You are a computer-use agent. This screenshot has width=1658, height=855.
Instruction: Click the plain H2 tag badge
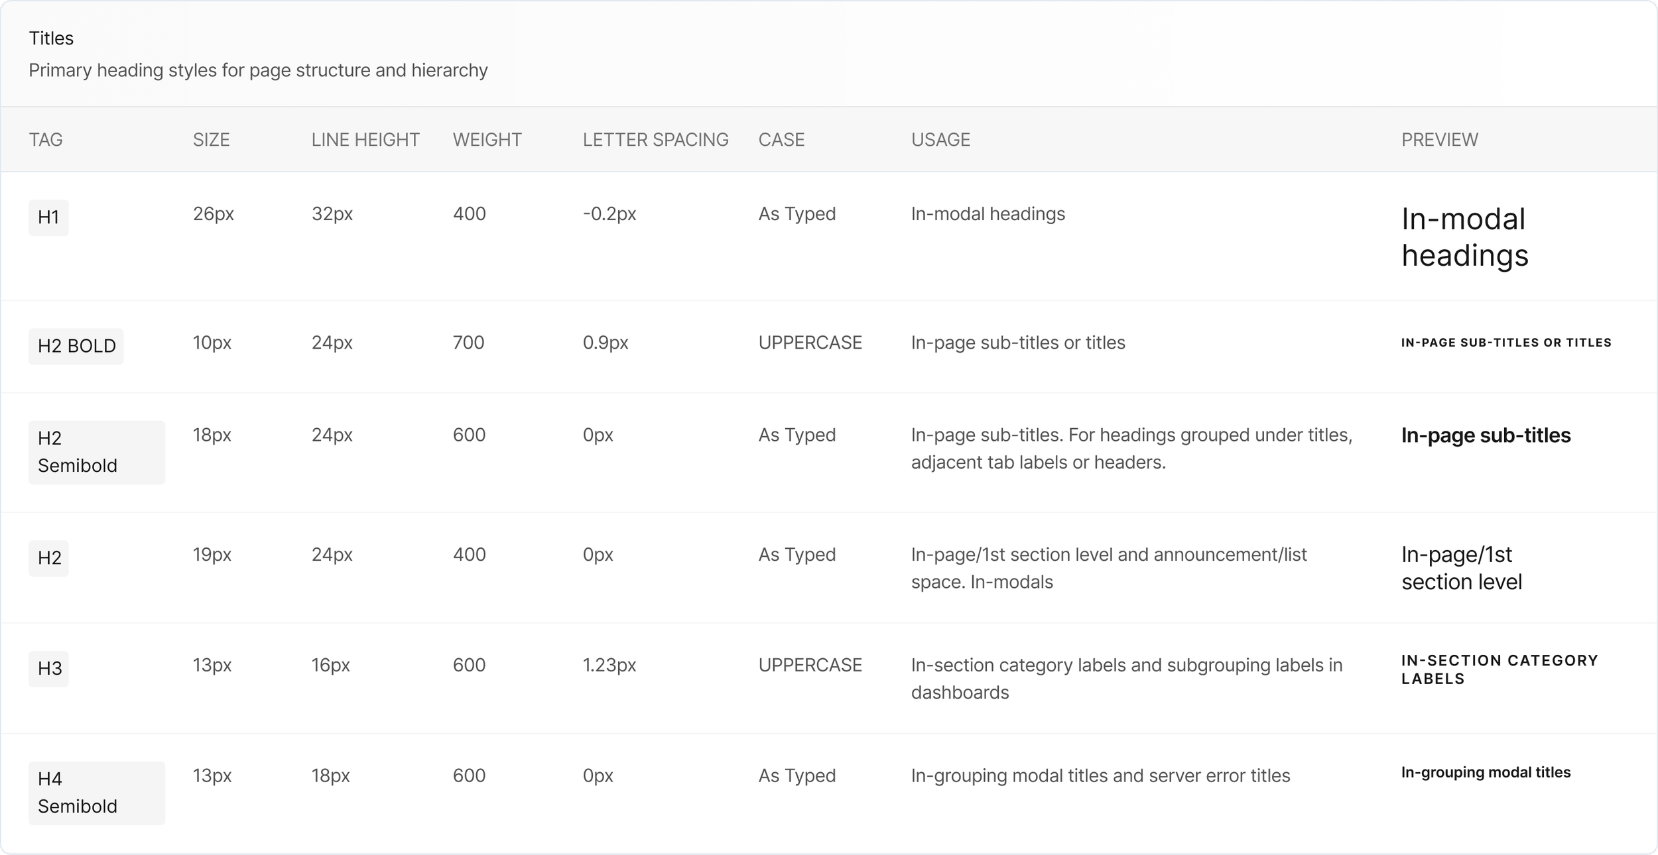49,558
